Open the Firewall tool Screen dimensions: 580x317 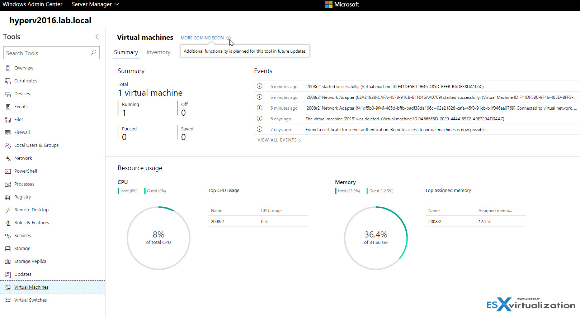(x=22, y=133)
